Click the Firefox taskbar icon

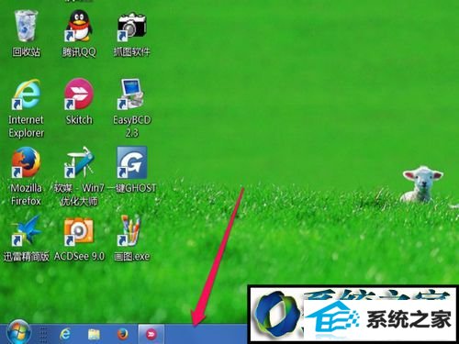click(x=123, y=334)
